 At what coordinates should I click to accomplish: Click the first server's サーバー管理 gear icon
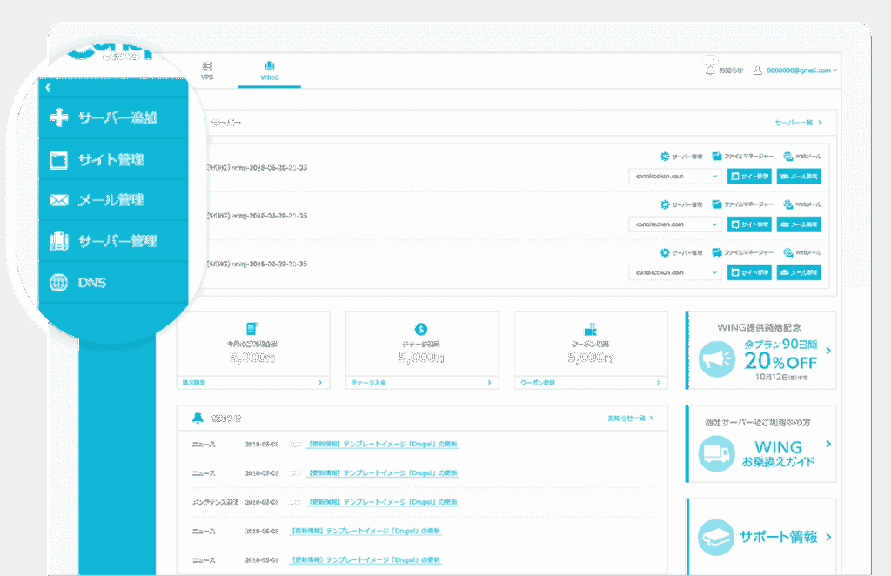click(665, 157)
